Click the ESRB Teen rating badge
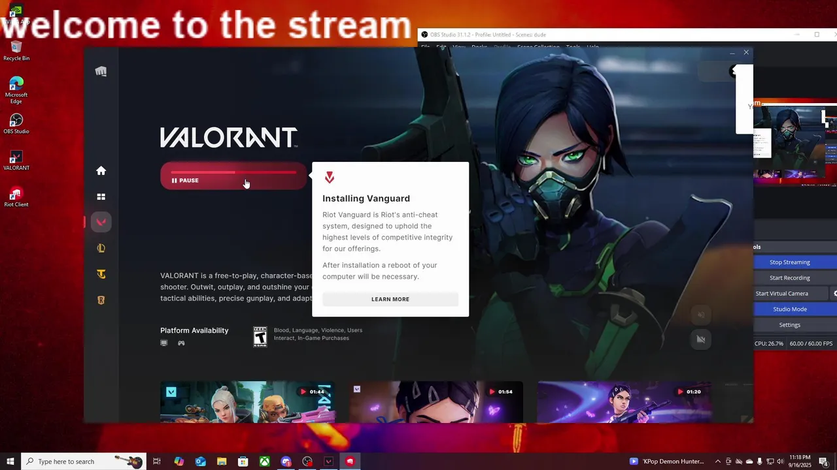 click(x=260, y=336)
